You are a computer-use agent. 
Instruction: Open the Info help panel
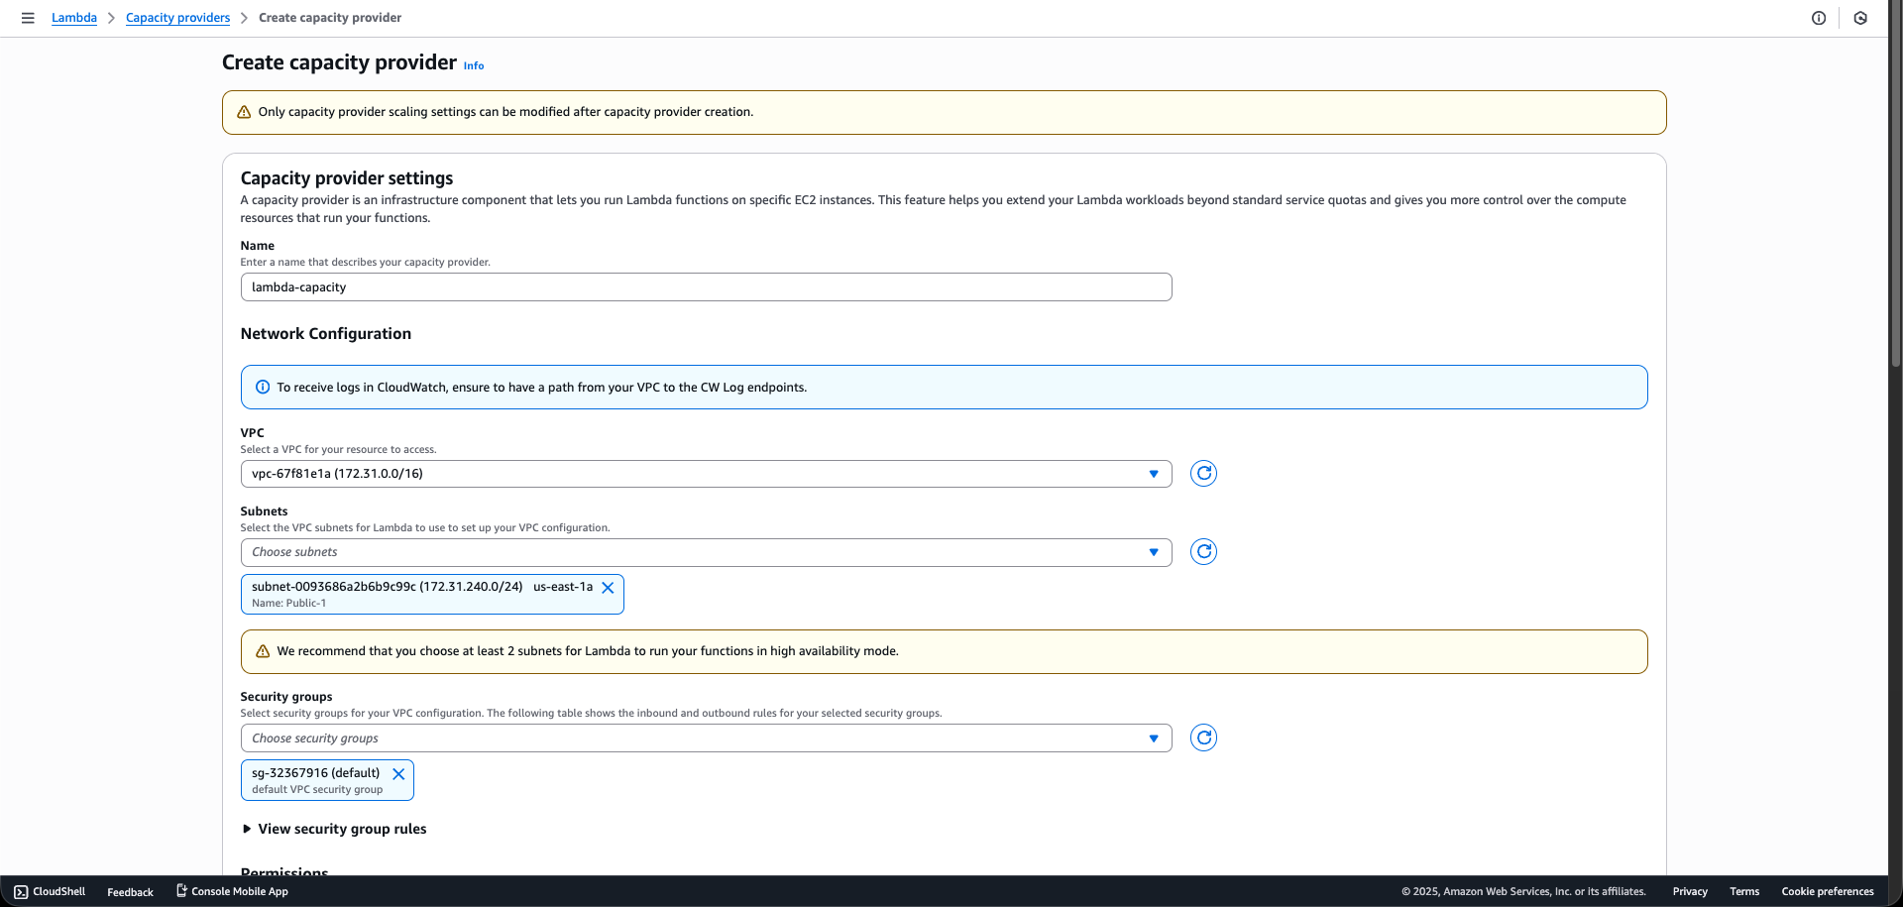tap(473, 65)
